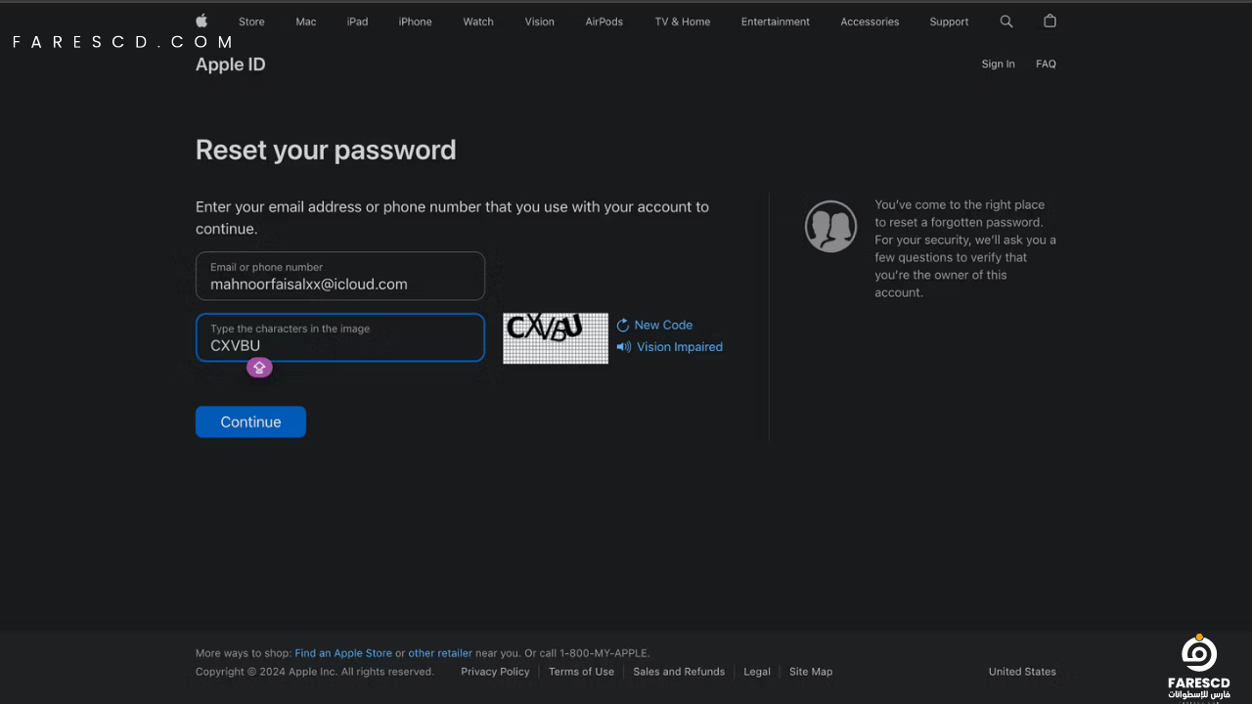This screenshot has width=1252, height=704.
Task: Click the Continue button
Action: coord(250,421)
